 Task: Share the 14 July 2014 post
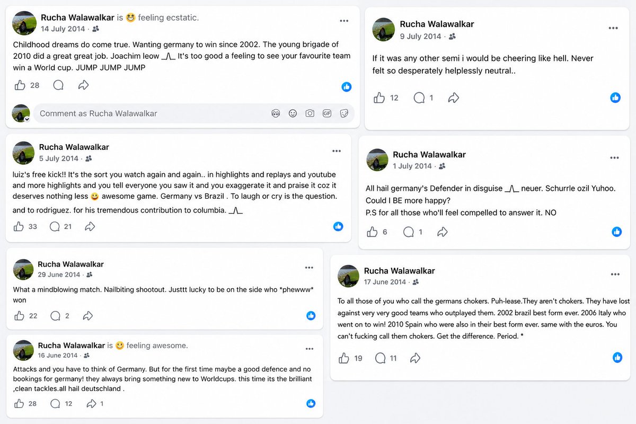point(83,85)
